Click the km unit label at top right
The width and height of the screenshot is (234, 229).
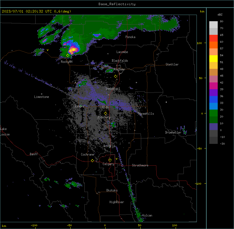[202, 11]
